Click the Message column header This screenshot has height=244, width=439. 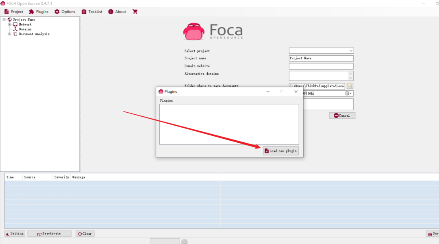145,177
